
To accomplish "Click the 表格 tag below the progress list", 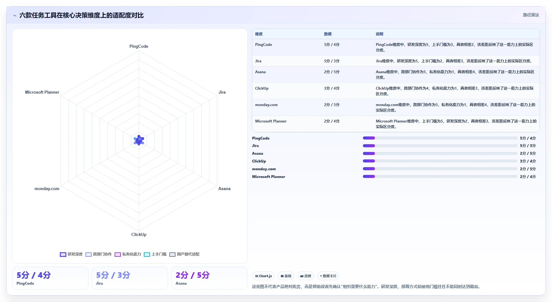I will [x=286, y=276].
